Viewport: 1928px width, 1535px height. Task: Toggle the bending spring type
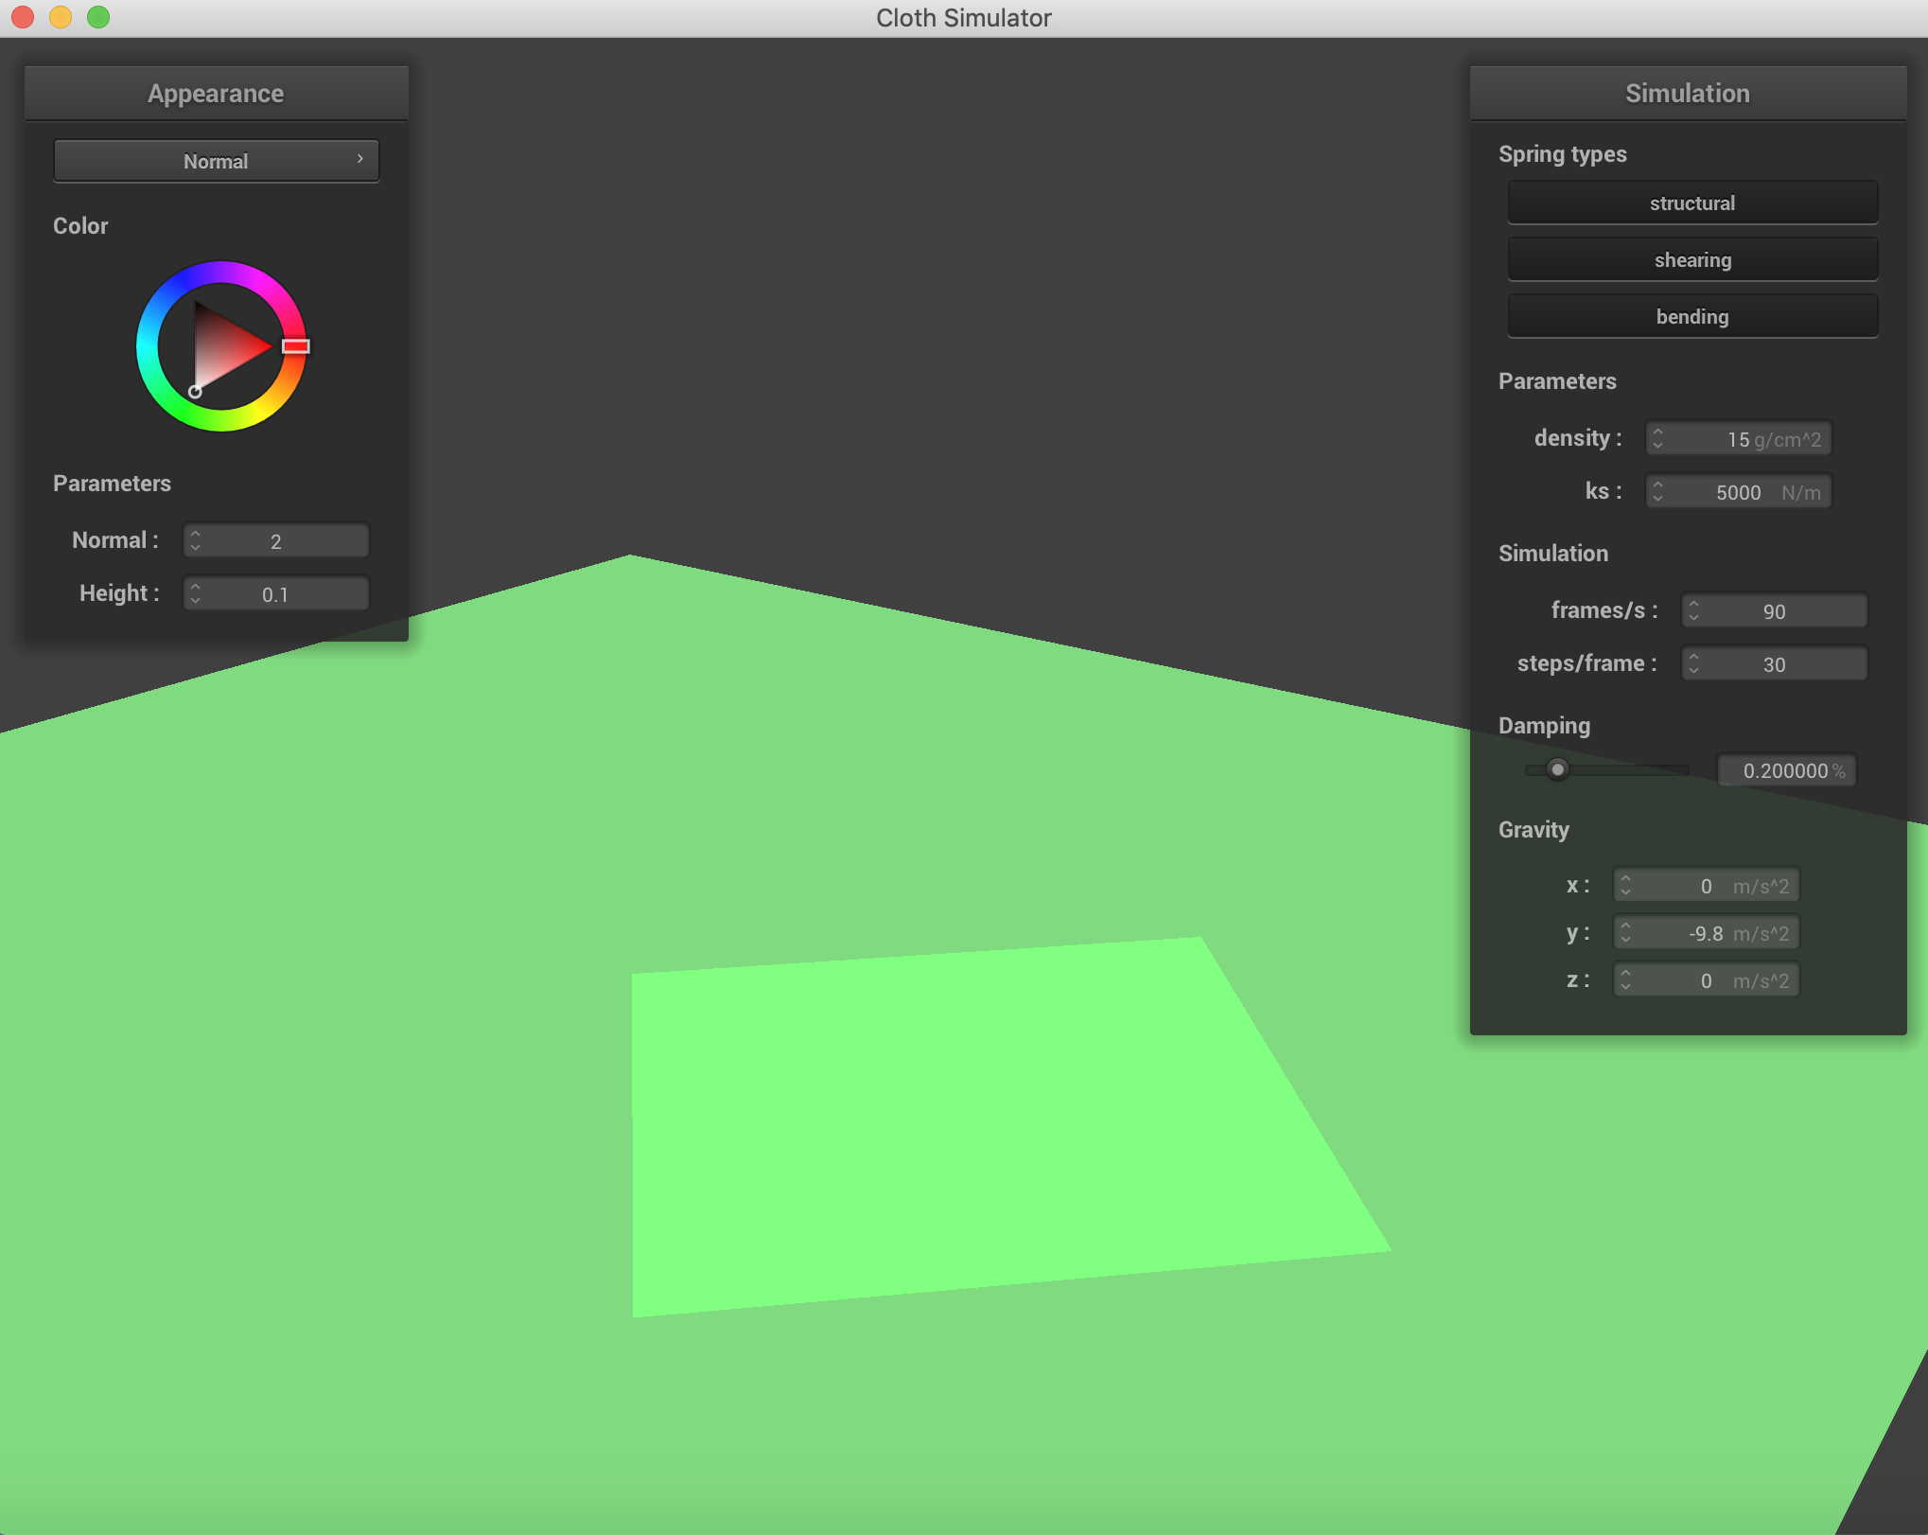coord(1692,316)
